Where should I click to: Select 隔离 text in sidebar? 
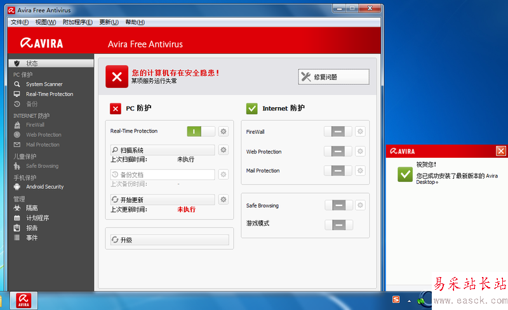32,208
